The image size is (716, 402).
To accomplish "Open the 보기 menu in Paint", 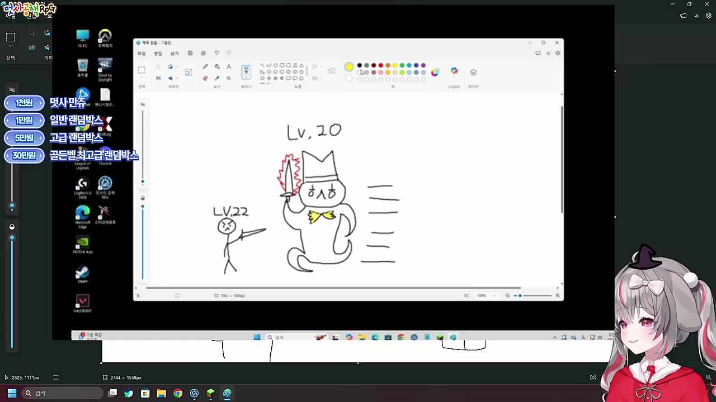I will pos(175,54).
